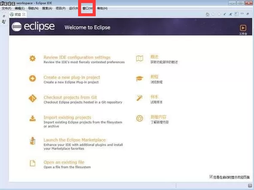The width and height of the screenshot is (254, 190).
Task: Click the gear icon for IDE configuration
Action: click(33, 58)
